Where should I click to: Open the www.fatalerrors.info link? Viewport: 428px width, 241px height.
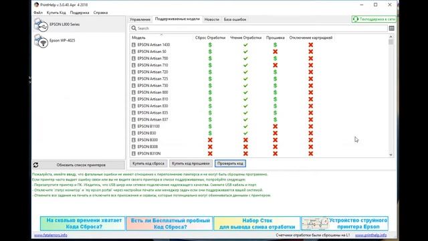pos(51,235)
